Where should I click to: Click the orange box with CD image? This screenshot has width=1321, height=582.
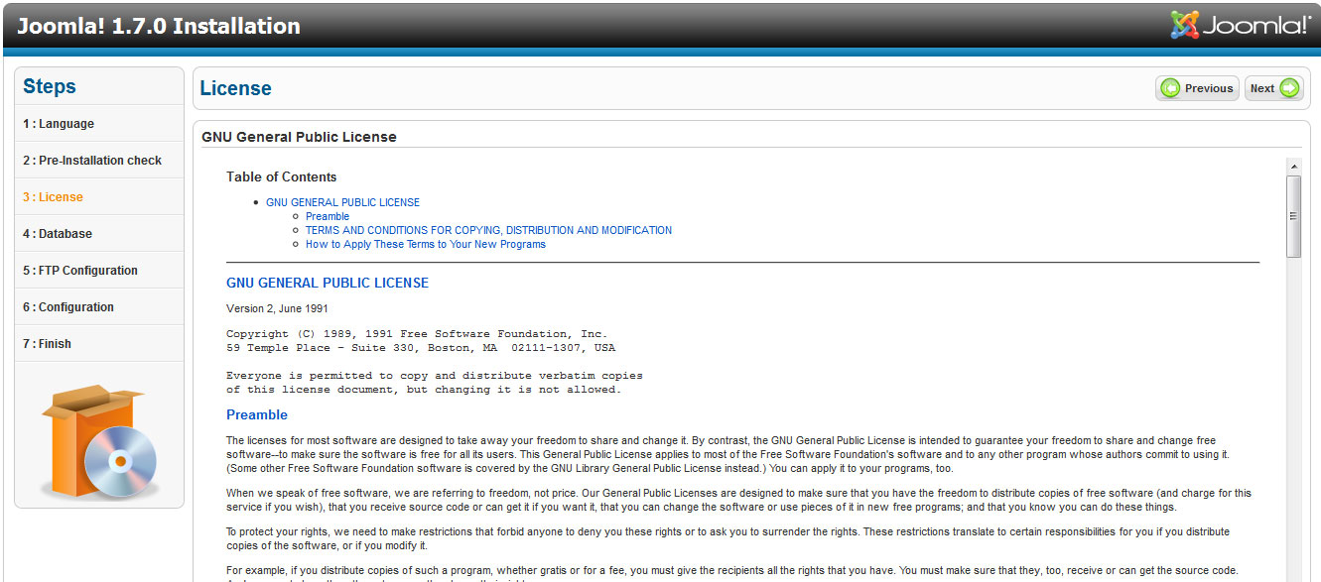point(98,441)
